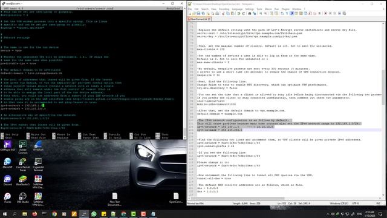Select the Wireshark desktop shortcut
This screenshot has height=218, width=387.
click(38, 146)
